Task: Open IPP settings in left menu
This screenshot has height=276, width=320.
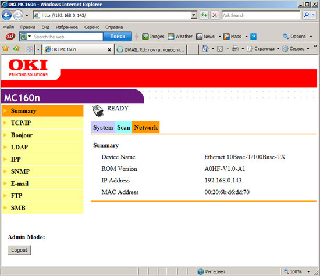Action: [x=42, y=159]
